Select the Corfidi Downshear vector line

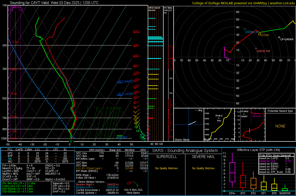97,190
